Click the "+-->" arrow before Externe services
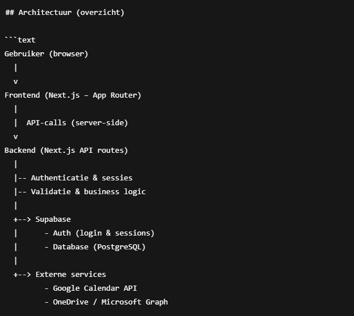Viewport: 354px width, 316px height. [x=22, y=274]
